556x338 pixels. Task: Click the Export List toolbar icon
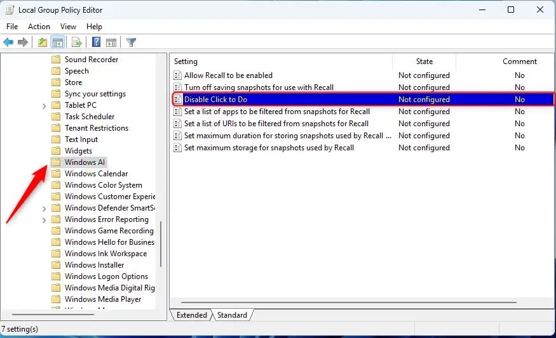(77, 42)
